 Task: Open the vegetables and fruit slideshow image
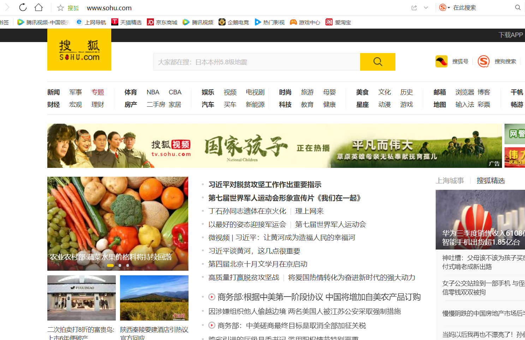118,223
